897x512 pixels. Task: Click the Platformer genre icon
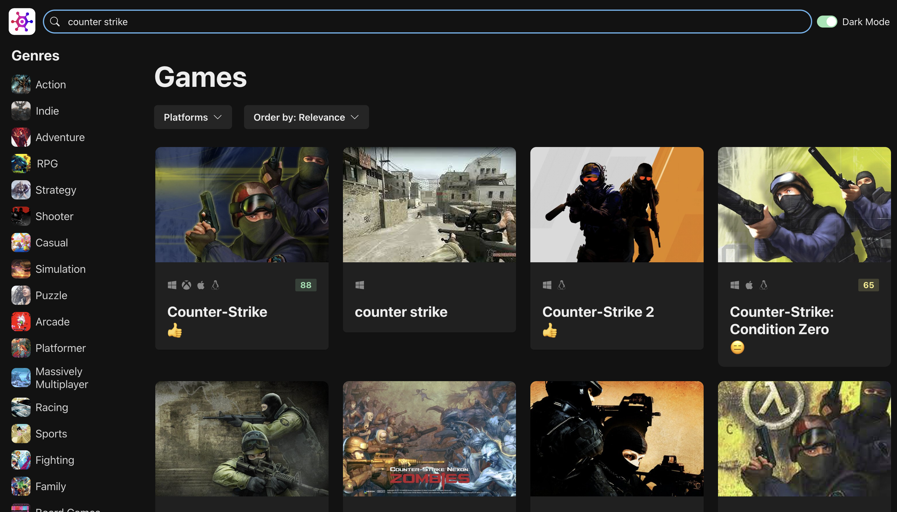[x=21, y=348]
